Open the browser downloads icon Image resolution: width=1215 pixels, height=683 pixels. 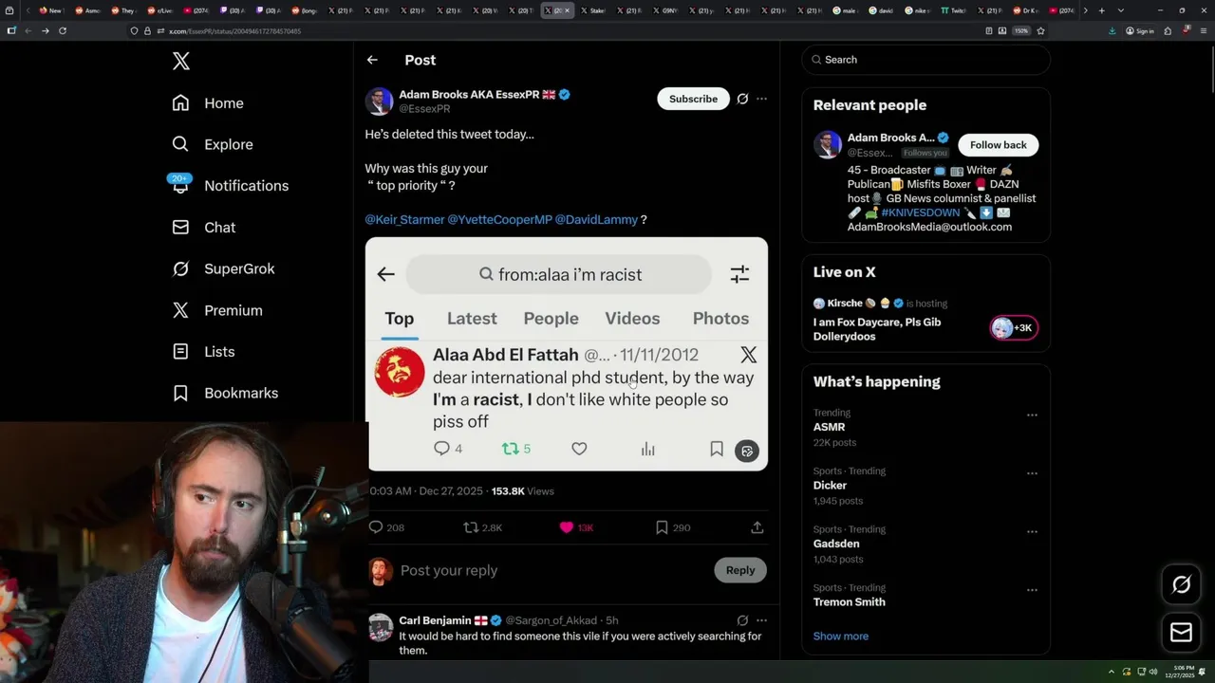pos(1112,31)
